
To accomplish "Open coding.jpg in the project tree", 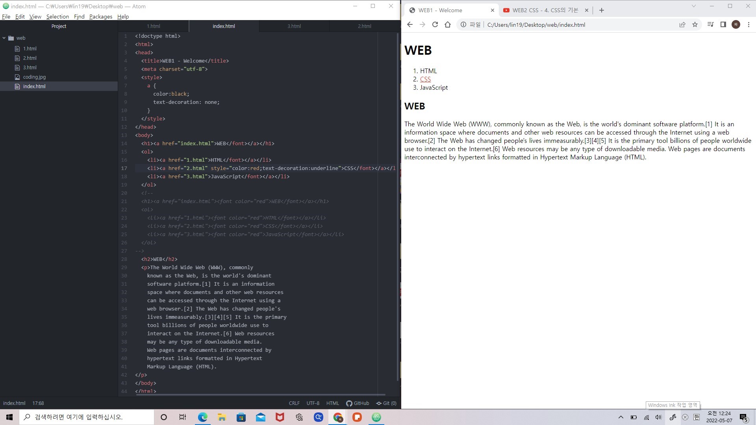I will pos(34,77).
